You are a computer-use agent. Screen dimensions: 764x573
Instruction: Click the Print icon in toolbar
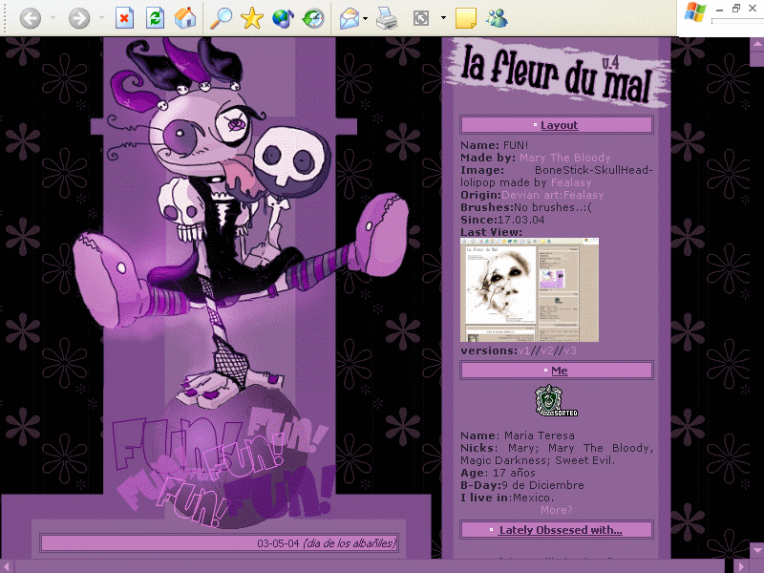[x=387, y=18]
